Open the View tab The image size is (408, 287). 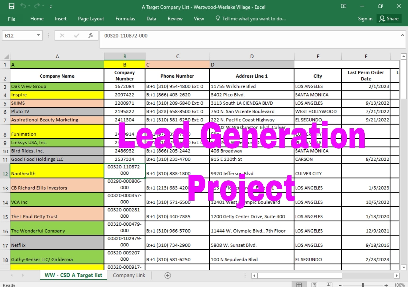pos(199,19)
